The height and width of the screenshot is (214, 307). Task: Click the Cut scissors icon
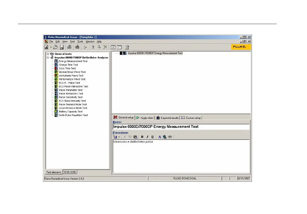125,137
